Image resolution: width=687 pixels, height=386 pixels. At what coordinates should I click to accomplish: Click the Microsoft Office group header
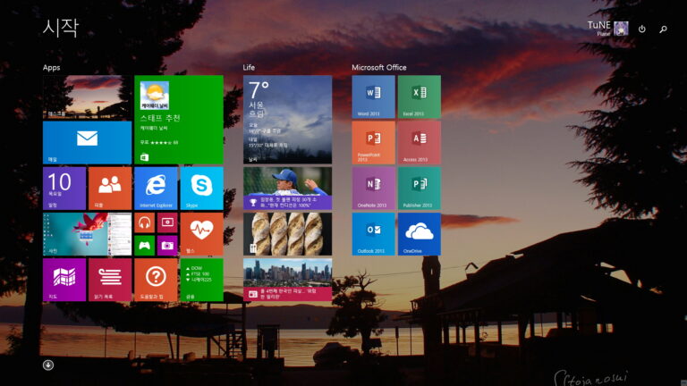click(379, 67)
